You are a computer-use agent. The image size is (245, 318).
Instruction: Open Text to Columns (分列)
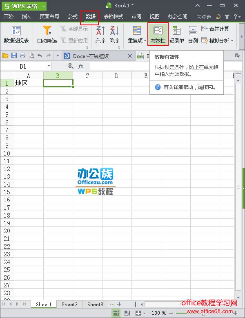click(x=193, y=34)
